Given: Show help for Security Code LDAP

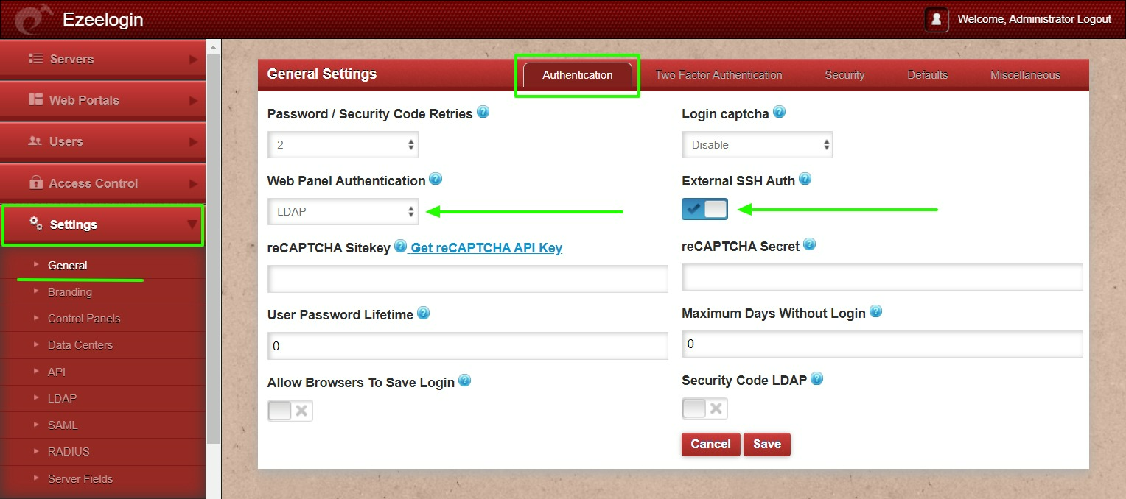Looking at the screenshot, I should coord(816,379).
